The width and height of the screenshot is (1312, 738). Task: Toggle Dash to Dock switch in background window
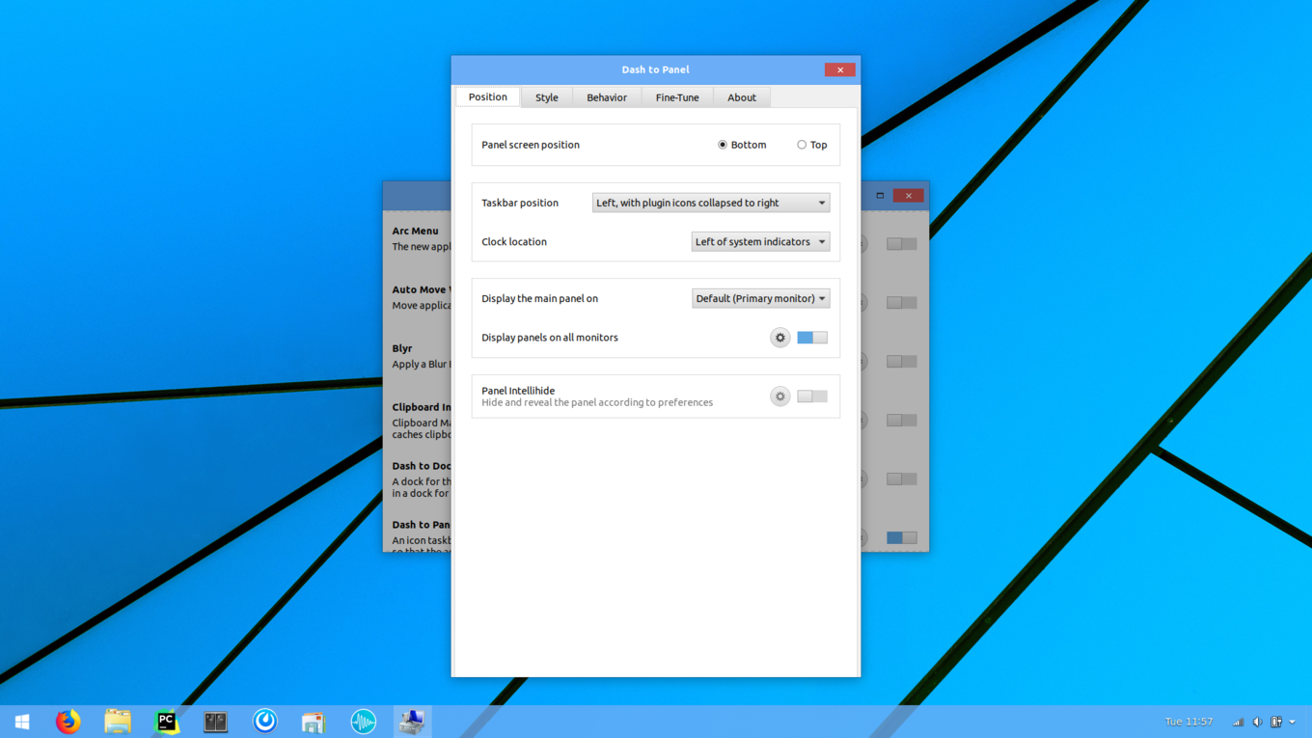point(902,479)
